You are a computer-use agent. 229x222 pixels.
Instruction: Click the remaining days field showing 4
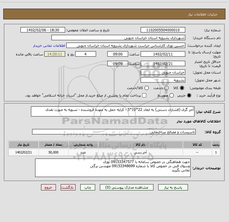[x=86, y=54]
